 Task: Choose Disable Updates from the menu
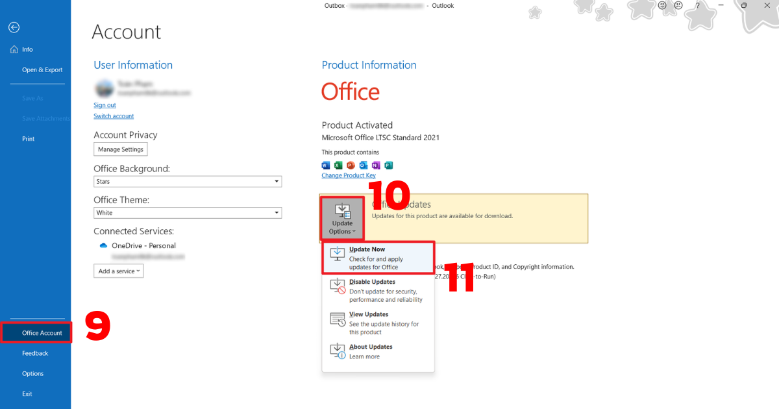[378, 290]
